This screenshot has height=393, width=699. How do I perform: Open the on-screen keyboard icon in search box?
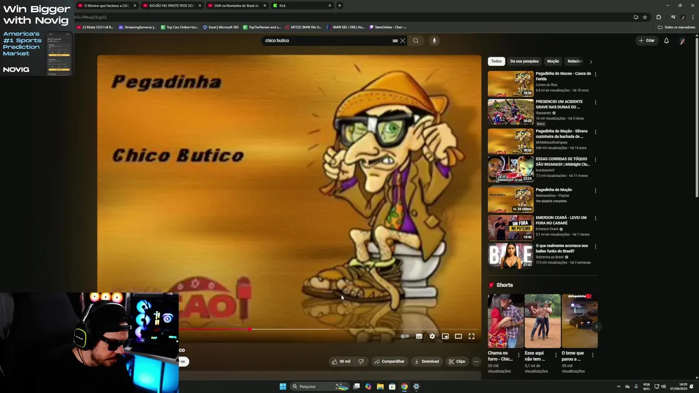pos(395,40)
